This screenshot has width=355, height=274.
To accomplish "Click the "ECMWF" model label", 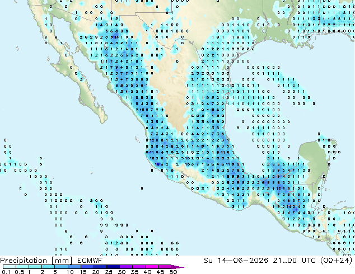I will pyautogui.click(x=90, y=261).
